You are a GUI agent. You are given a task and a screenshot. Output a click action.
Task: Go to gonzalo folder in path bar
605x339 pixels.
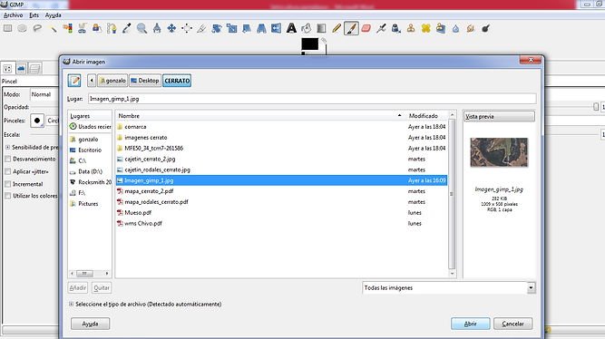(x=112, y=81)
